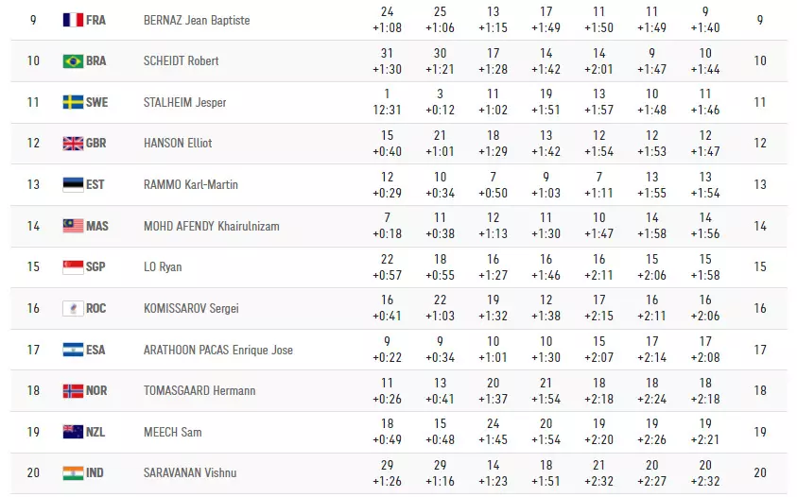Click the Great Britain flag icon
The image size is (797, 497).
click(x=73, y=144)
